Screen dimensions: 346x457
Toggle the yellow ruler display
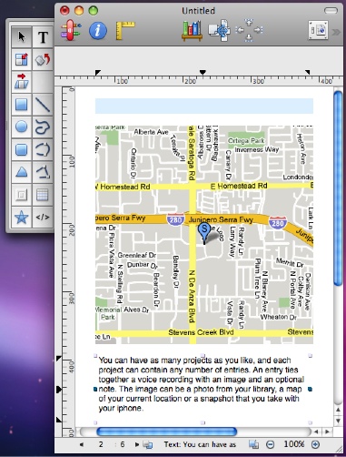[125, 30]
